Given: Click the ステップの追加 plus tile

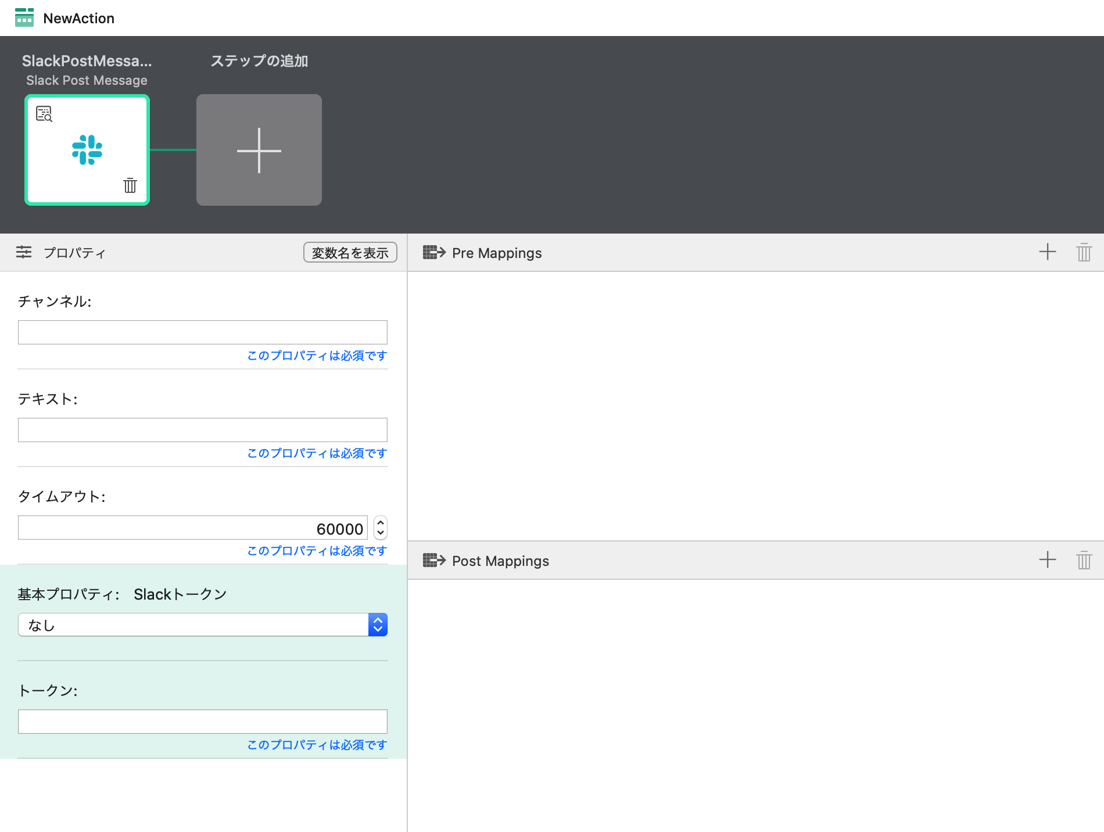Looking at the screenshot, I should coord(259,149).
